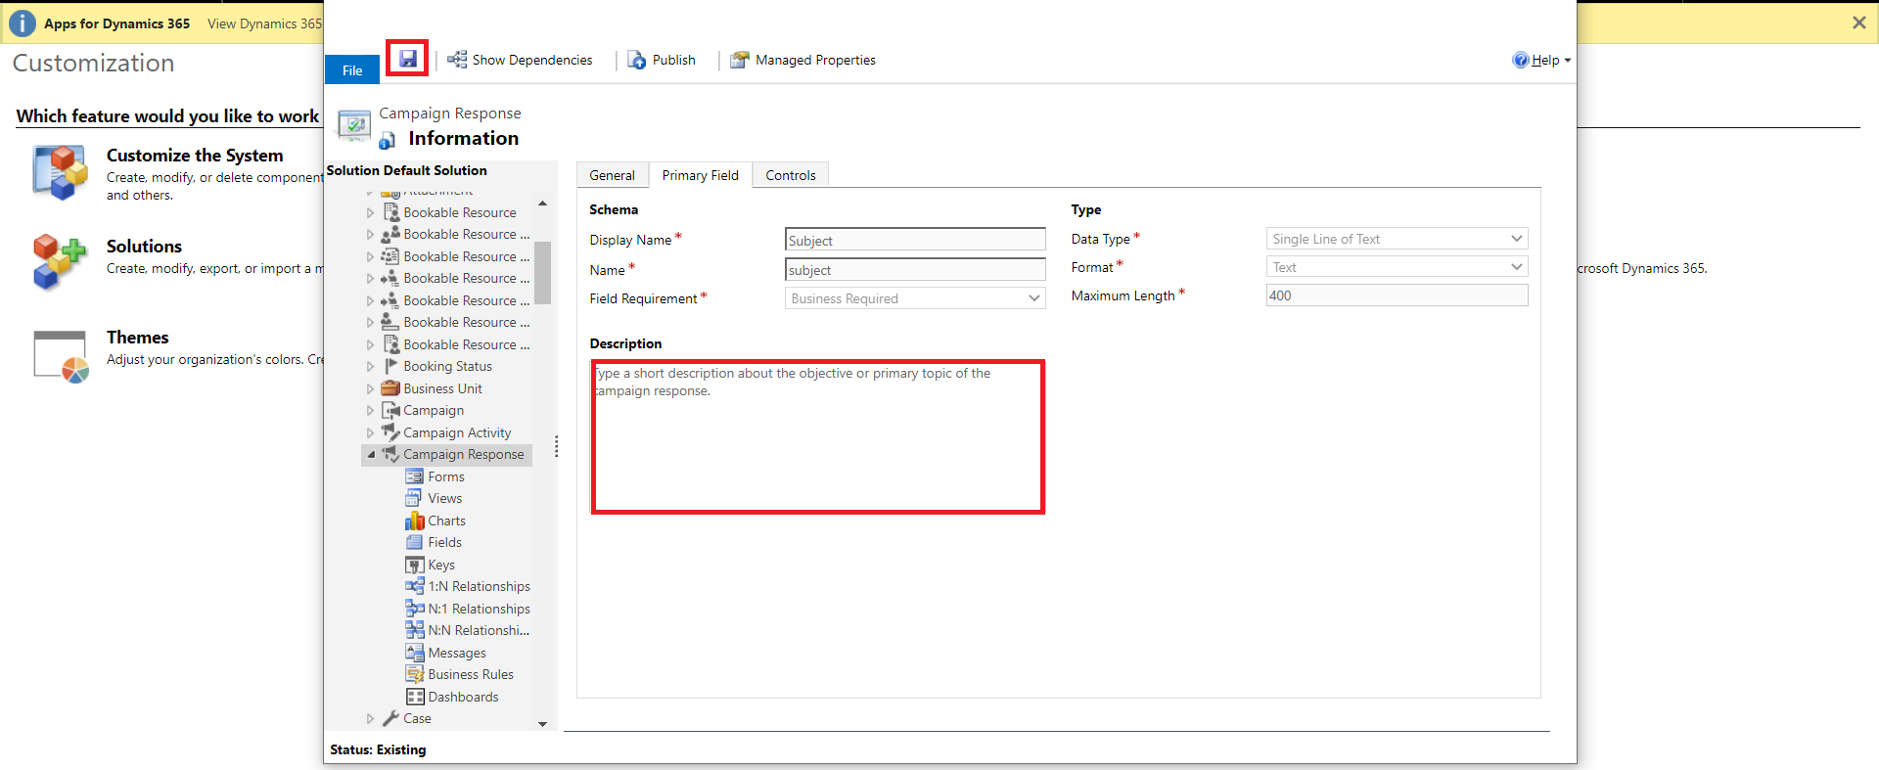
Task: Switch to the Controls tab
Action: click(791, 175)
